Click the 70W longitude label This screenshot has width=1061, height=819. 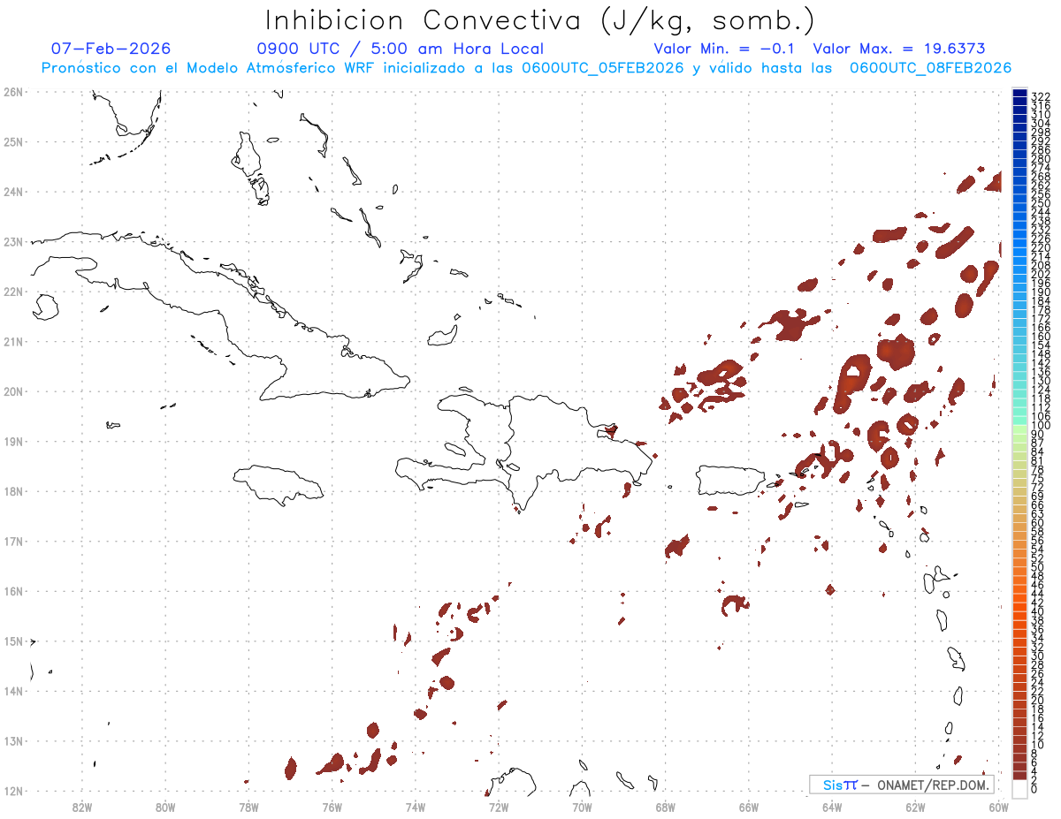582,807
